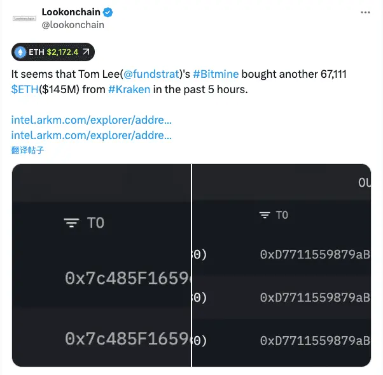Click the Ethereum logo in price pill
The image size is (383, 375).
[20, 52]
